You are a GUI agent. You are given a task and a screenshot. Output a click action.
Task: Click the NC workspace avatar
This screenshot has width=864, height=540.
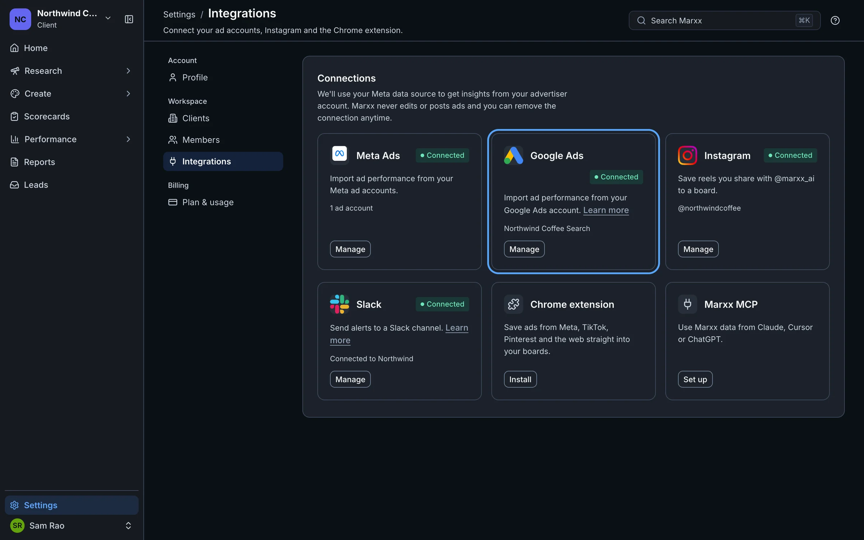[20, 19]
